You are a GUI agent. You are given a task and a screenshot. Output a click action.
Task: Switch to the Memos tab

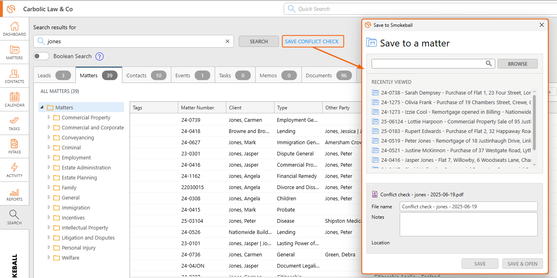(x=278, y=75)
